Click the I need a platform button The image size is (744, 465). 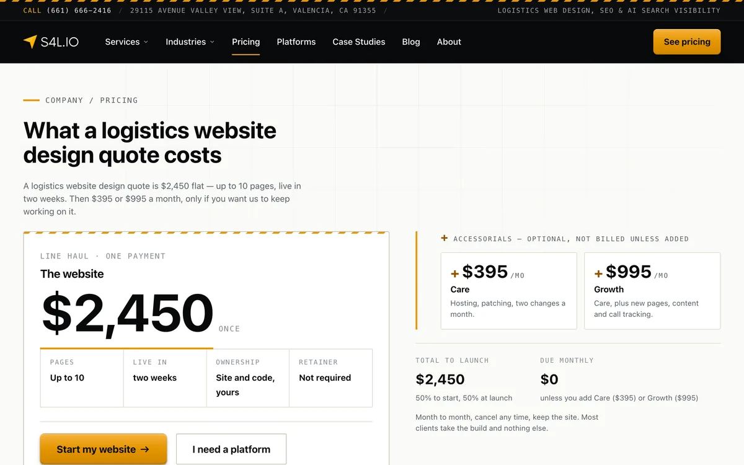tap(231, 449)
